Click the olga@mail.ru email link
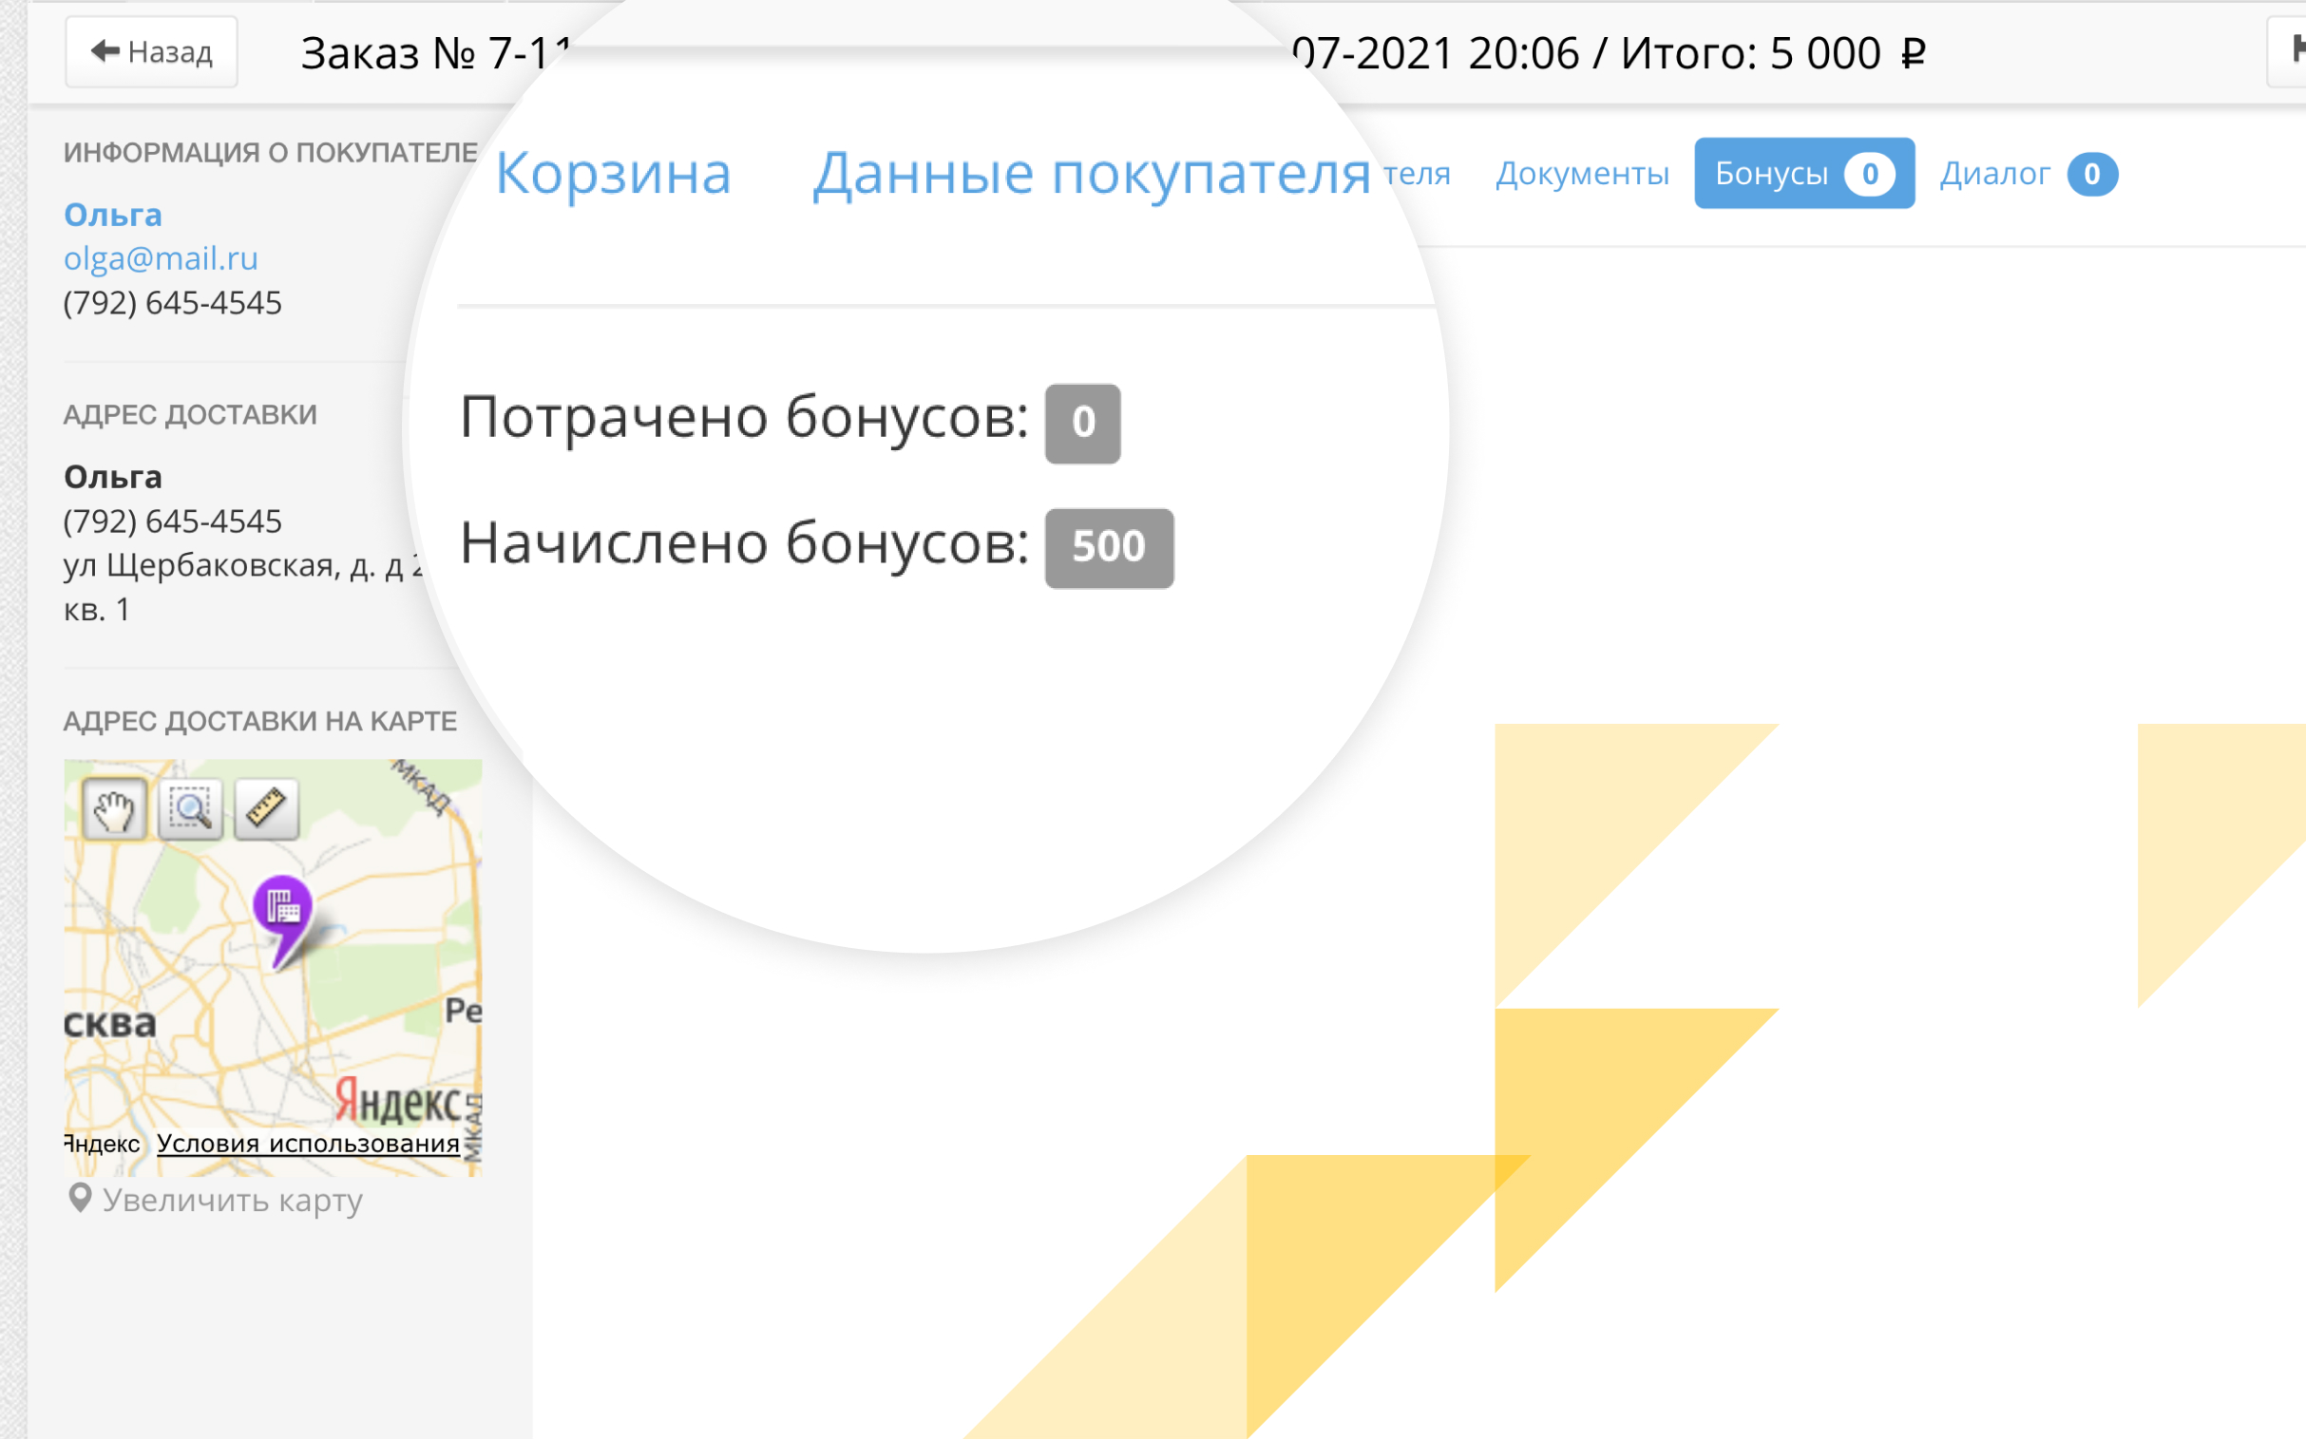This screenshot has height=1440, width=2306. [160, 258]
